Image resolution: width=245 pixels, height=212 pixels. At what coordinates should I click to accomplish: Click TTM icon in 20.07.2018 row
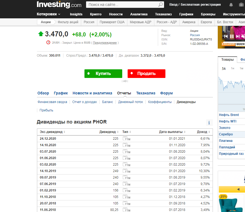(126, 203)
